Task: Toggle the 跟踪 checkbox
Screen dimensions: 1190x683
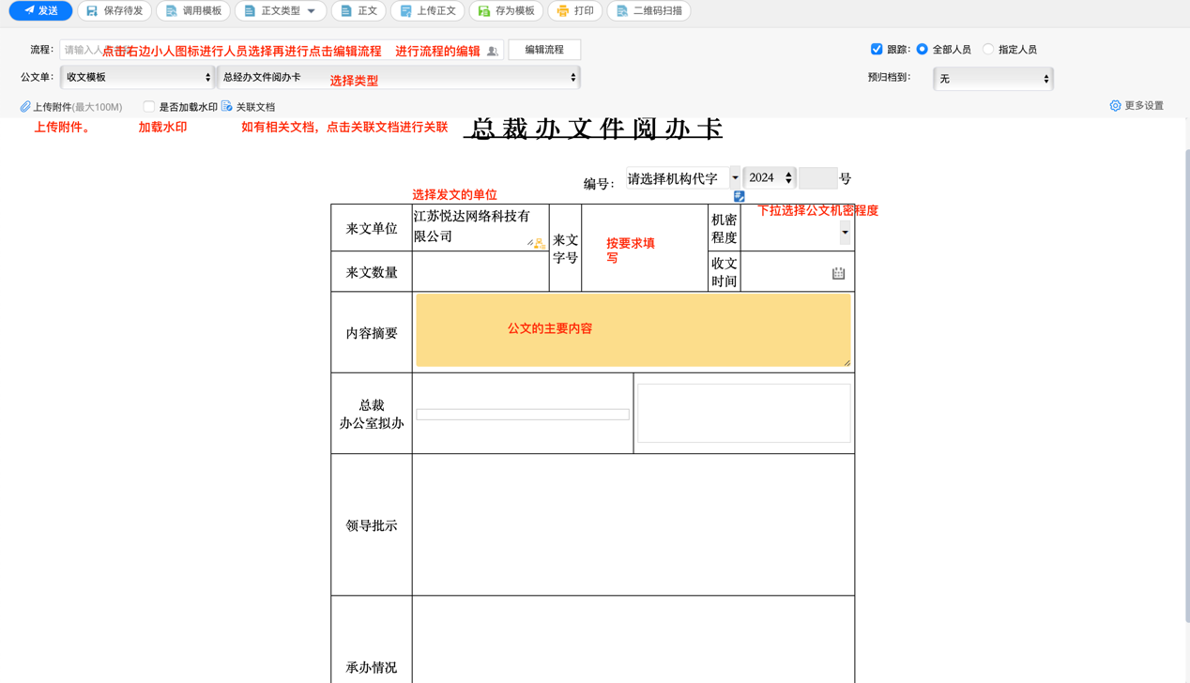Action: (876, 49)
